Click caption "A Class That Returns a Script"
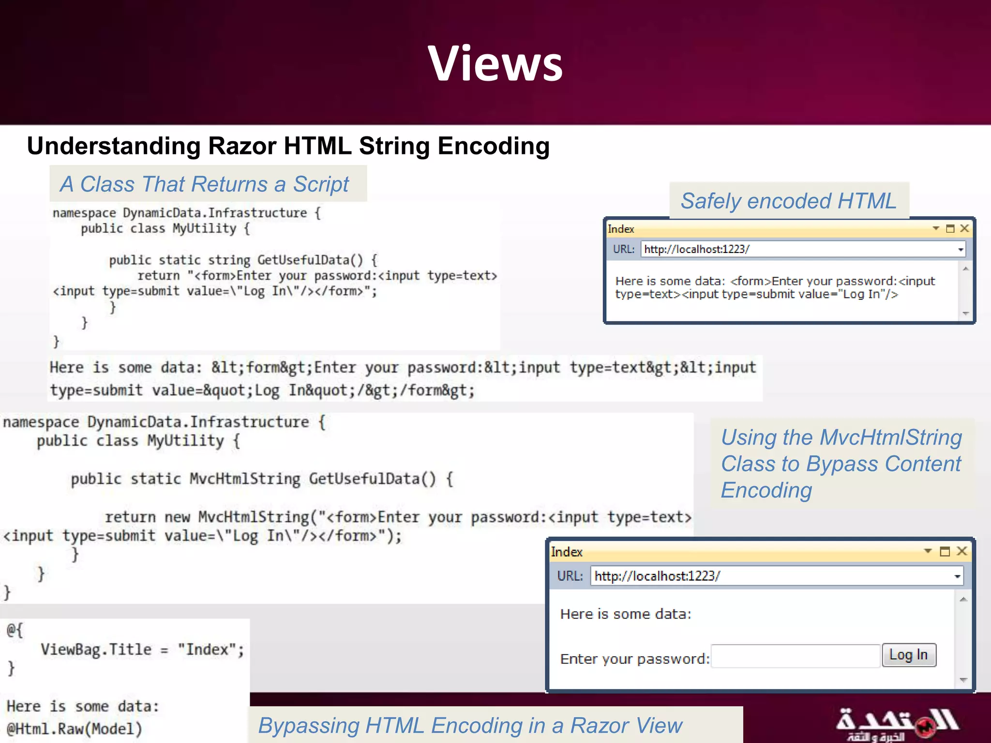991x743 pixels. click(204, 184)
